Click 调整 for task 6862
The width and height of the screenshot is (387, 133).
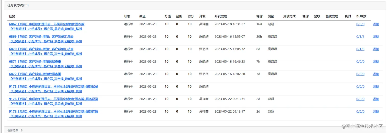click(x=376, y=24)
